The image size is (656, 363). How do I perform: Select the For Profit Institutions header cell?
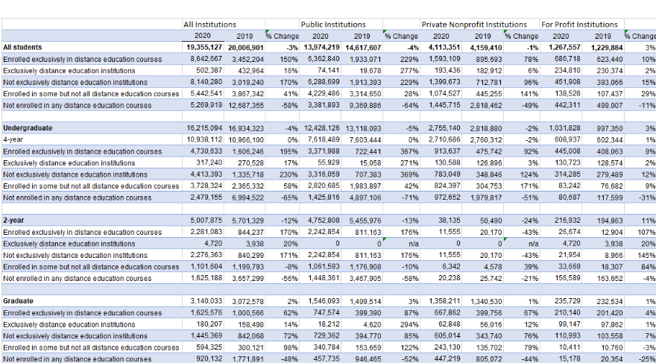point(582,25)
